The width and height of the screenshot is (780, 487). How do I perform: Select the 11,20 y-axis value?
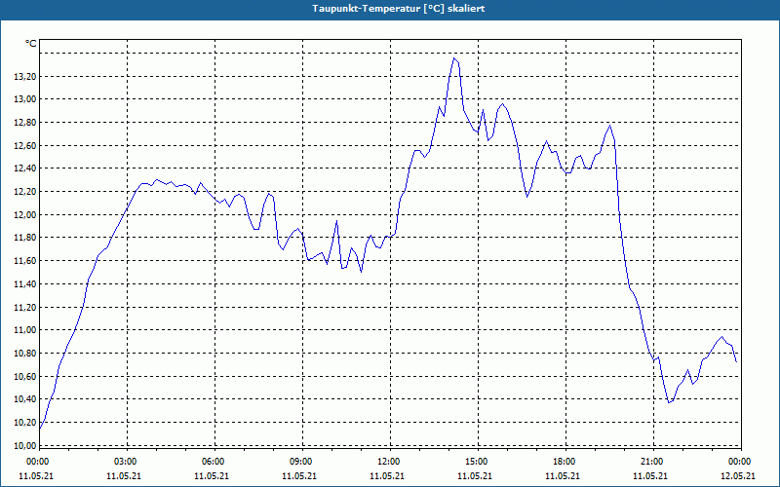click(x=26, y=307)
